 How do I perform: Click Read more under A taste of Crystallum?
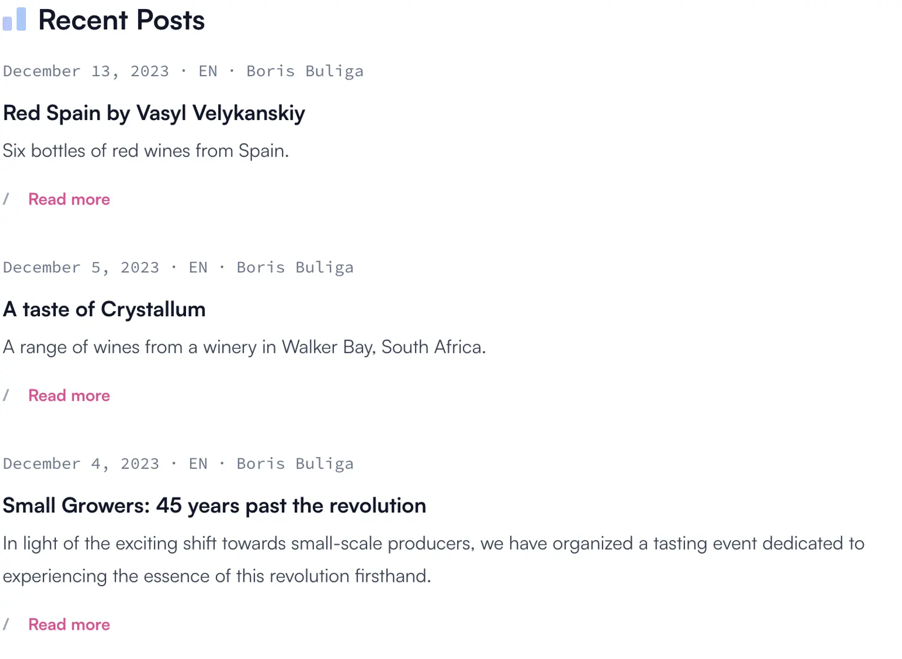coord(69,395)
